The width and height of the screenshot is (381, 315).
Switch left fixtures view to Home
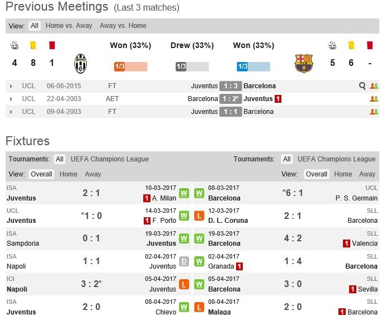pos(68,174)
